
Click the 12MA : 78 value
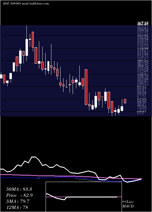tap(17, 207)
